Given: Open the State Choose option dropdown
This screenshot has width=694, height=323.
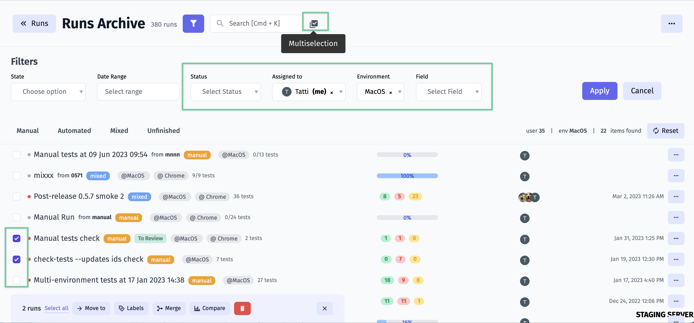Looking at the screenshot, I should click(x=48, y=92).
